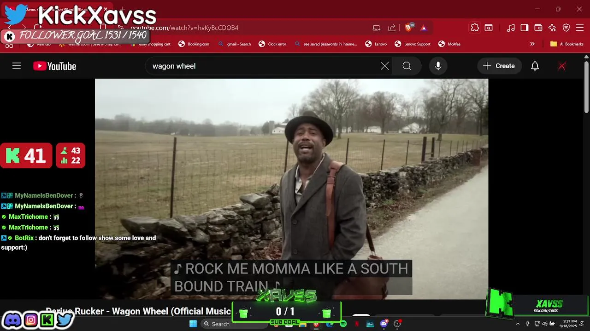
Task: Open the ebay shopping cart bookmark
Action: pyautogui.click(x=150, y=44)
